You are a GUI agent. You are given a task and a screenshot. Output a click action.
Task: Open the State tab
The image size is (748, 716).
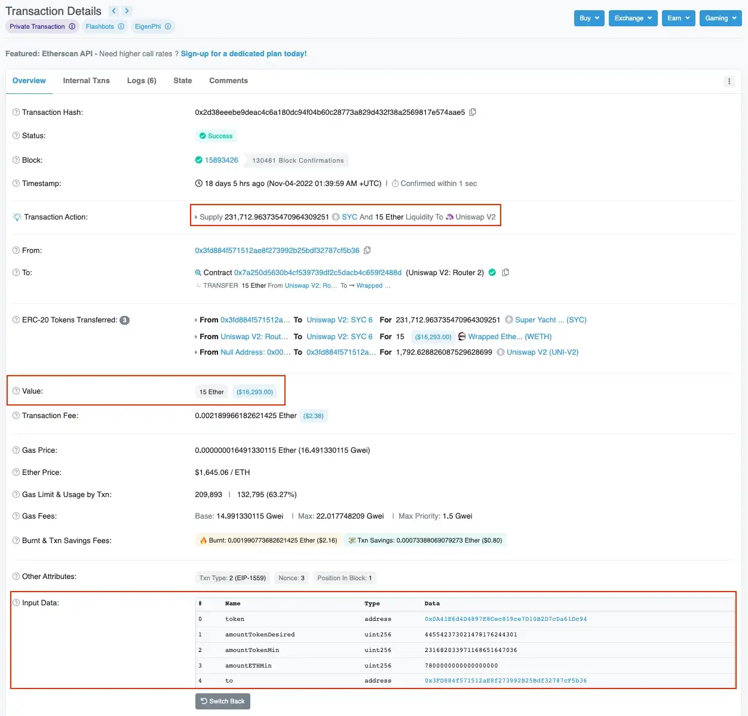pyautogui.click(x=183, y=81)
